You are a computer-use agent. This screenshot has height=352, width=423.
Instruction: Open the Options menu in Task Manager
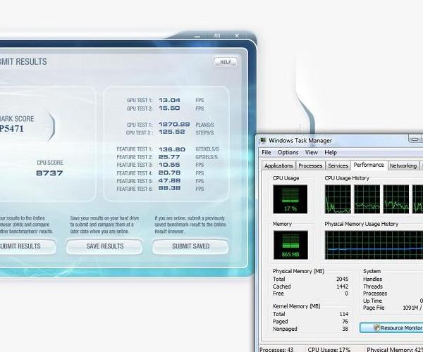point(288,153)
